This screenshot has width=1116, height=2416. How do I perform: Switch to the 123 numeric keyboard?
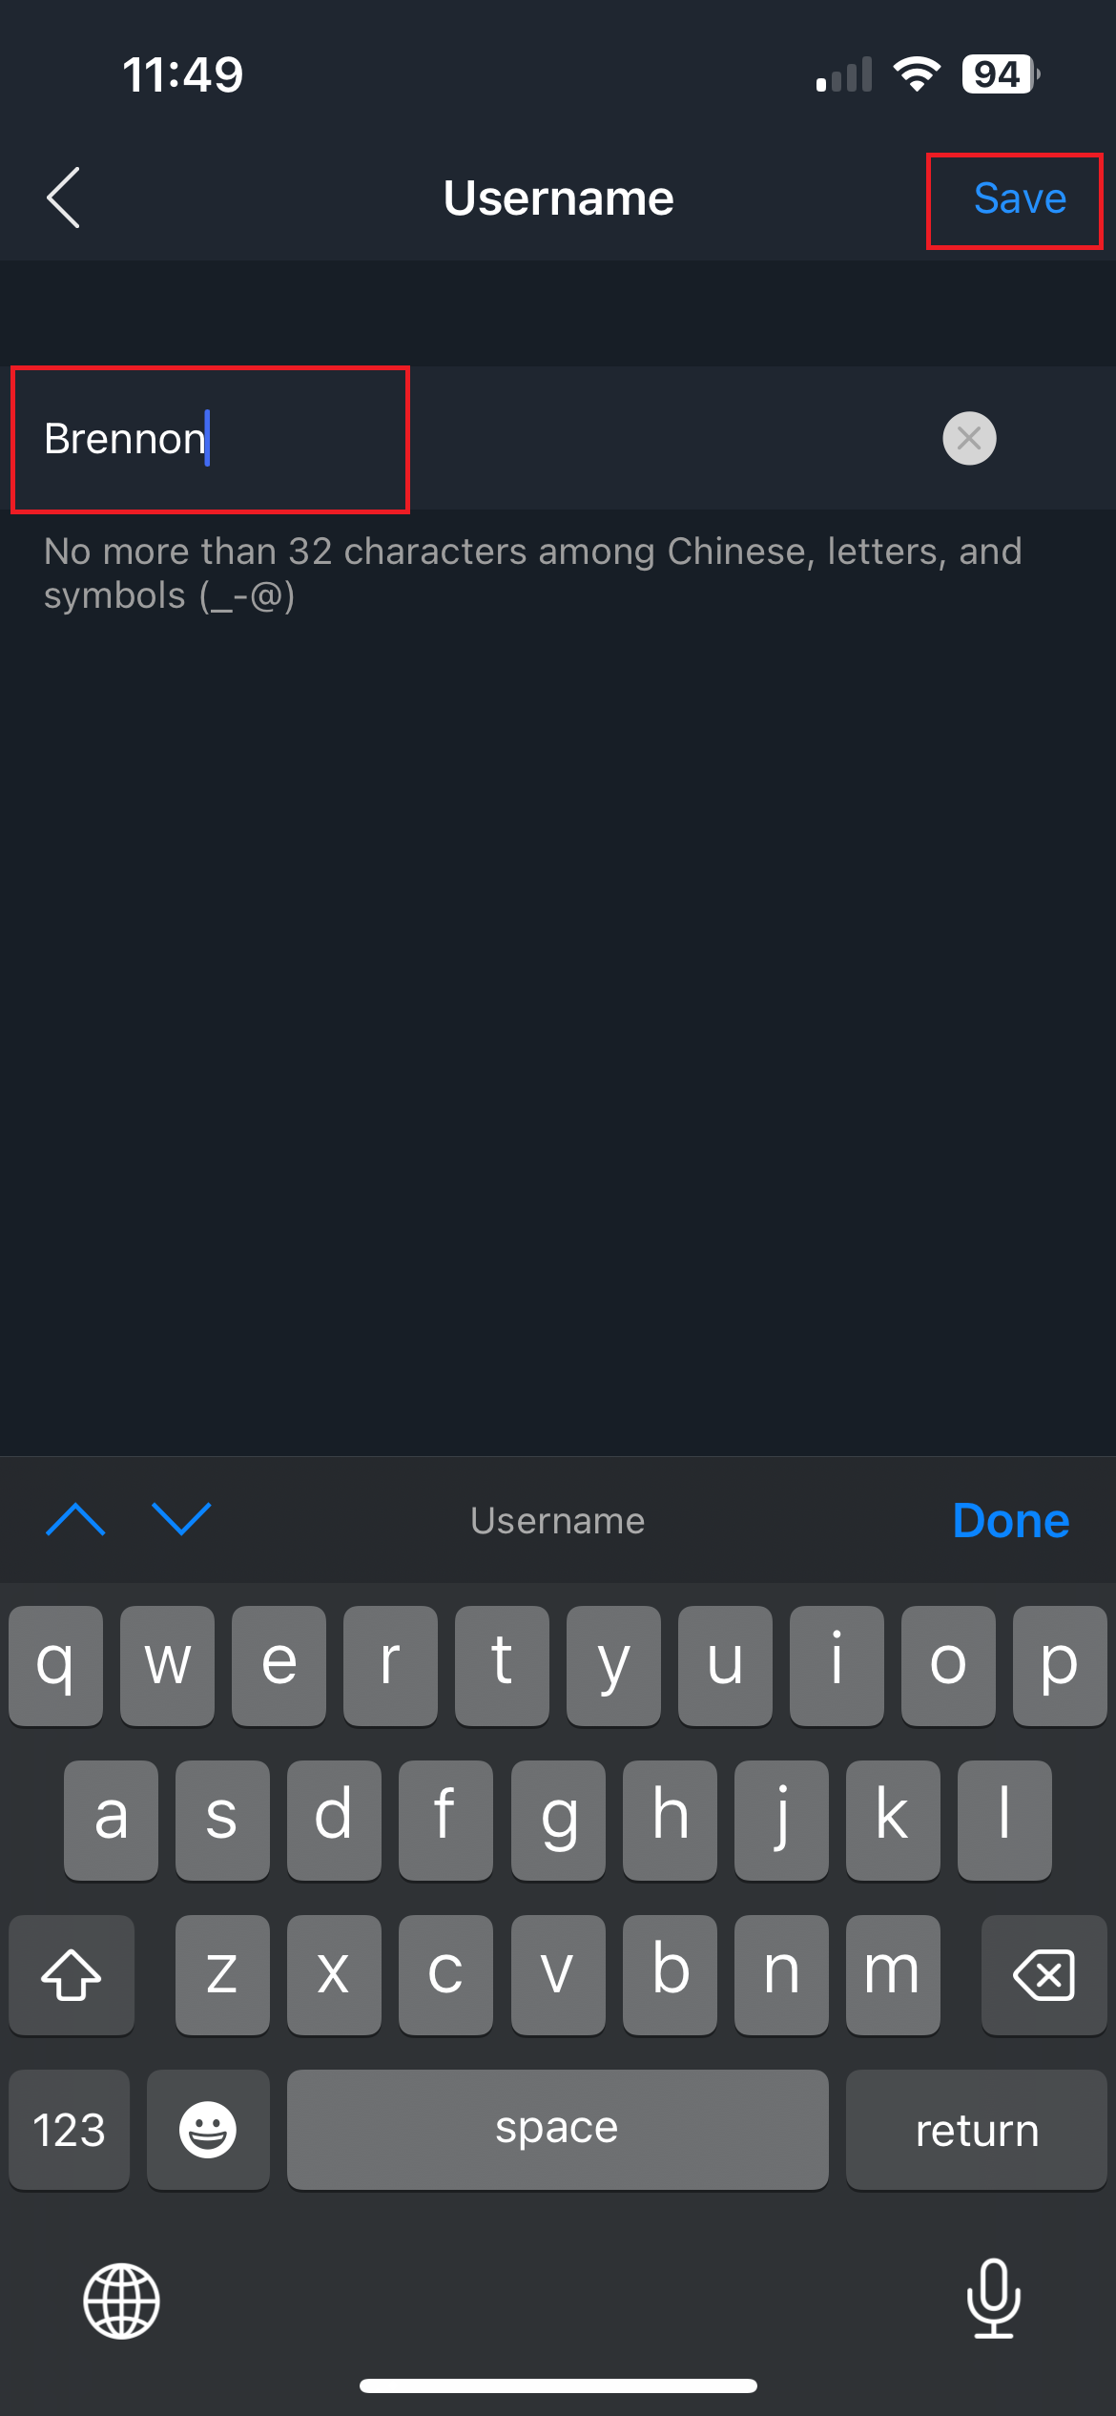pyautogui.click(x=70, y=2129)
